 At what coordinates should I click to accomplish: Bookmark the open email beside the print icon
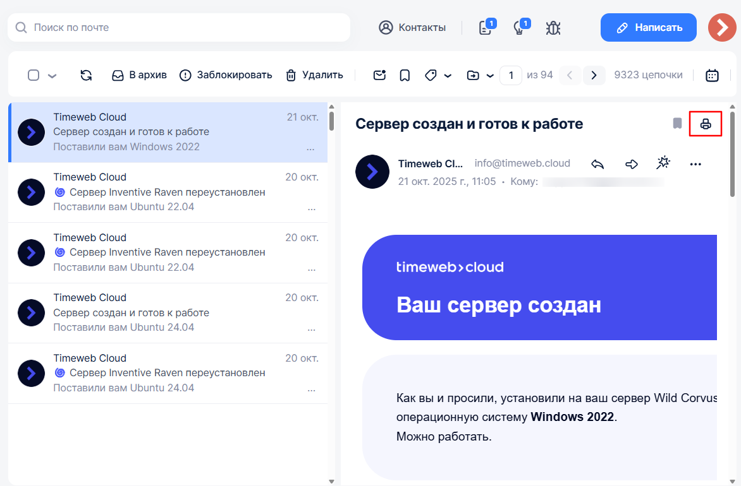pos(677,124)
